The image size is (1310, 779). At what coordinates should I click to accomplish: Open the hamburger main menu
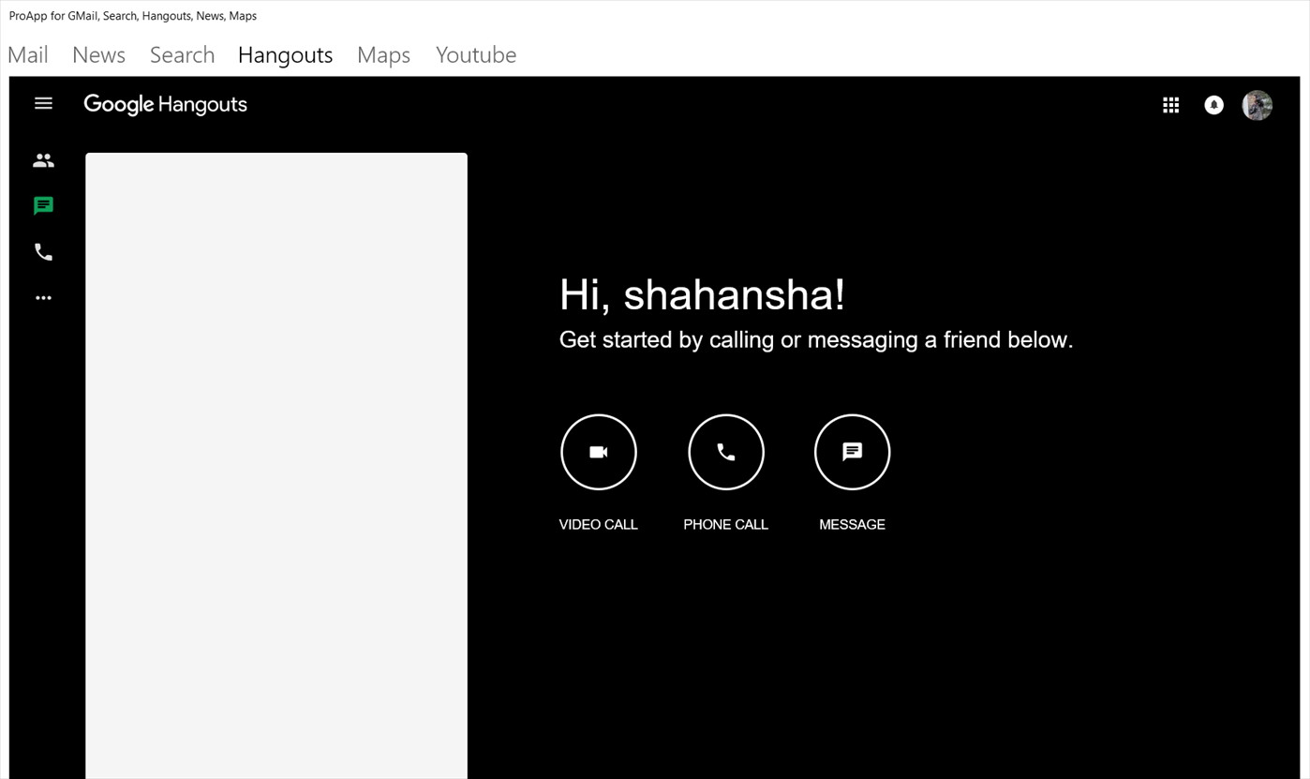(x=43, y=104)
